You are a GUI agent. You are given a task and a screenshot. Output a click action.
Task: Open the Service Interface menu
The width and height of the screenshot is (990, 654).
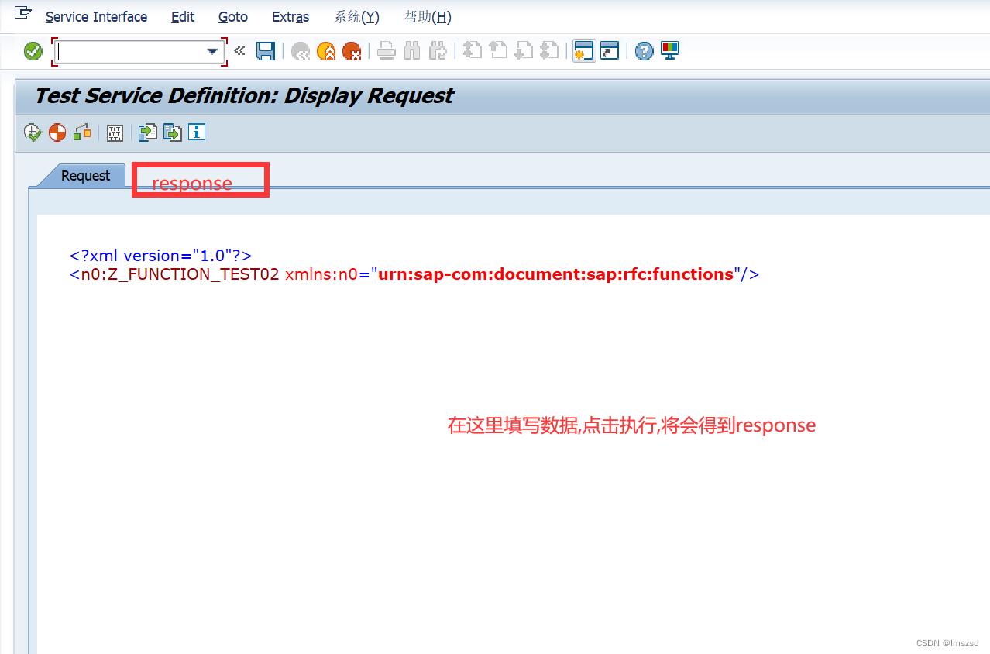click(x=96, y=17)
